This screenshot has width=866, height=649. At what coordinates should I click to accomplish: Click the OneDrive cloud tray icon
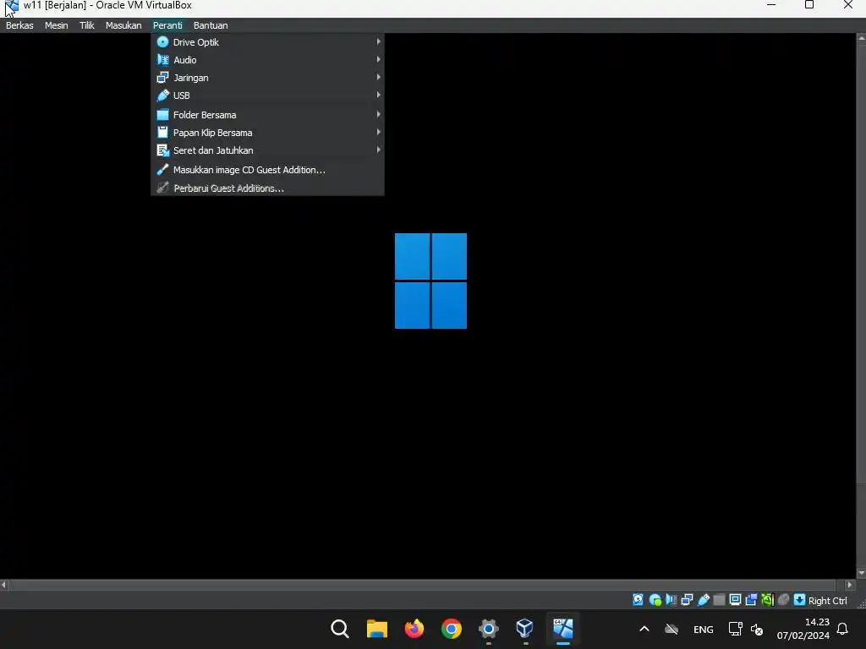(671, 629)
